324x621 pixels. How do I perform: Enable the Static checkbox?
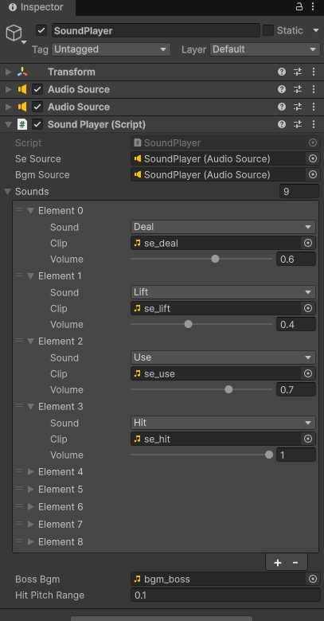(x=268, y=30)
